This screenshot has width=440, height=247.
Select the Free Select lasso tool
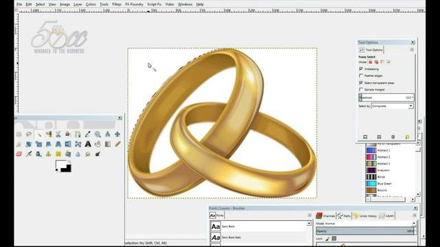[x=29, y=134]
